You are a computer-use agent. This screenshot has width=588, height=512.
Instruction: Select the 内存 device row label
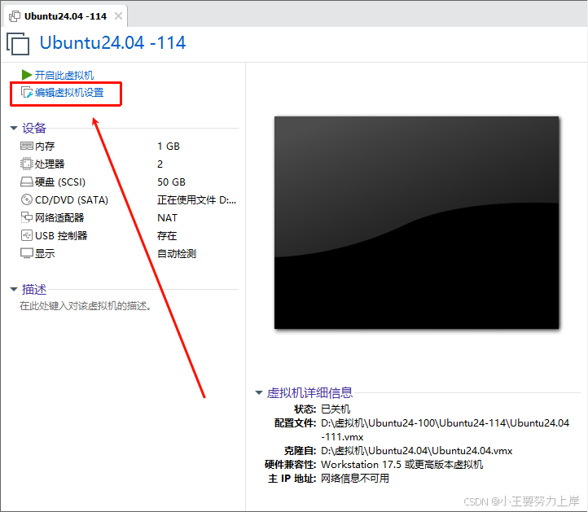pos(45,147)
